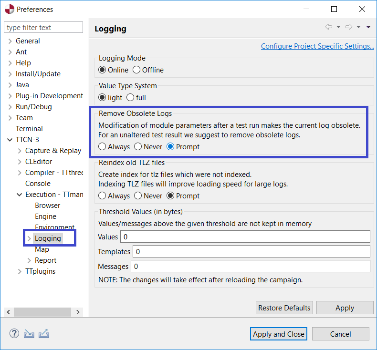Screen dimensions: 377x350
Task: Open Configure Project Specific Settings link
Action: pyautogui.click(x=317, y=46)
